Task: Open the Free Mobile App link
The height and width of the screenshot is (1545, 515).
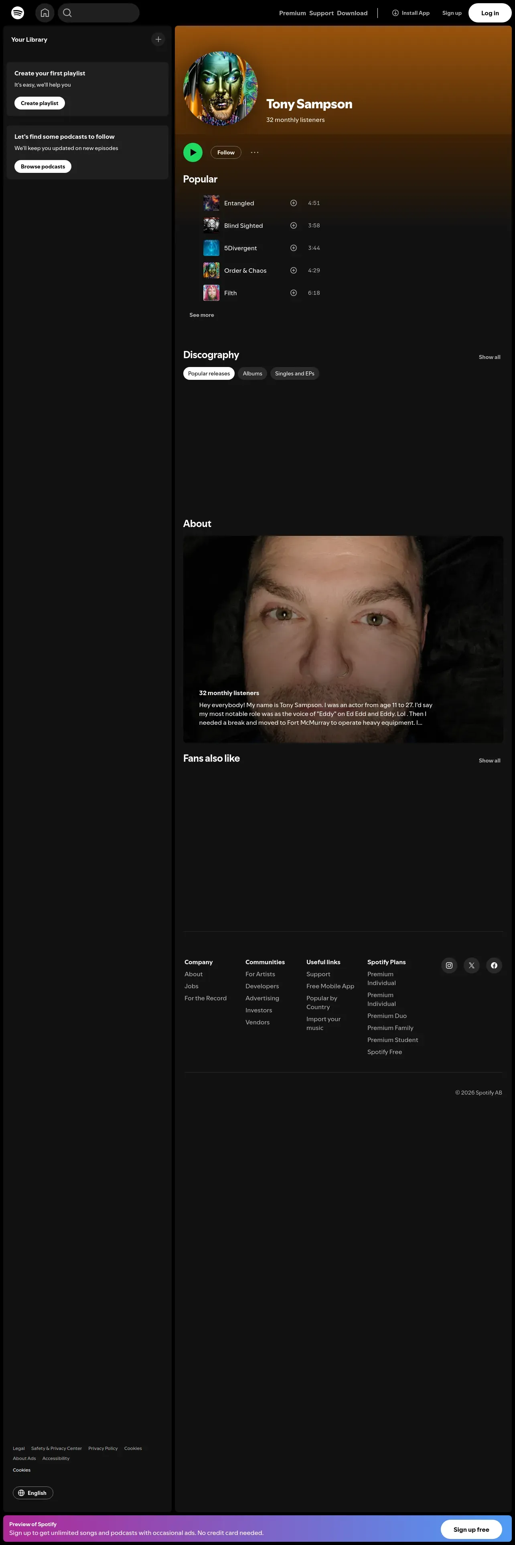Action: [330, 986]
